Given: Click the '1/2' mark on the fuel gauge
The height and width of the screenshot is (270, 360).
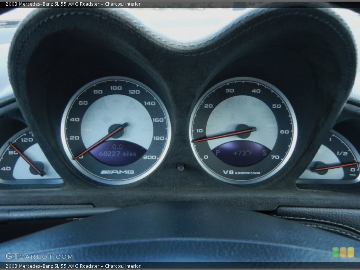Looking at the screenshot, I should tap(342, 153).
